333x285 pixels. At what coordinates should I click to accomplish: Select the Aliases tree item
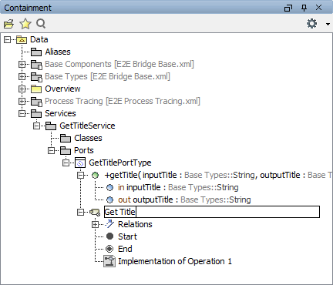[x=58, y=52]
